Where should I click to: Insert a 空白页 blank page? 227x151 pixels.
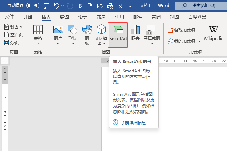tap(13, 35)
